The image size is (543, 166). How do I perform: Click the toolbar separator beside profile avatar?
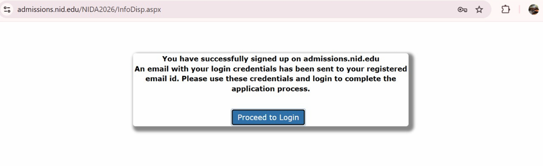[520, 9]
